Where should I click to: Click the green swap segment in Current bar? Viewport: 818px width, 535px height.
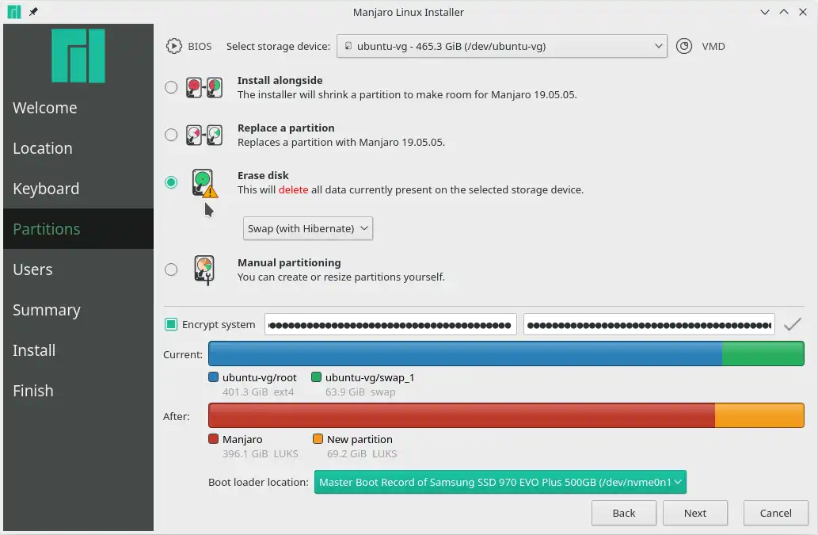763,353
